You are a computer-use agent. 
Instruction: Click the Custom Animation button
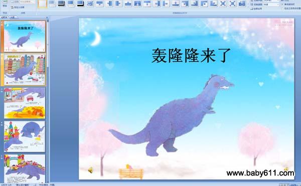tap(18, 8)
